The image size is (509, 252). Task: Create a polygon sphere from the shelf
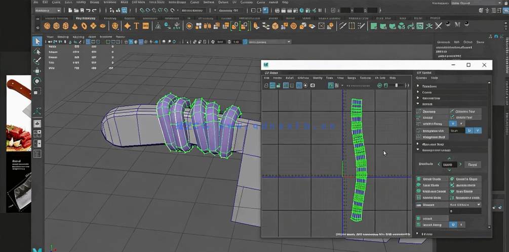coord(47,26)
